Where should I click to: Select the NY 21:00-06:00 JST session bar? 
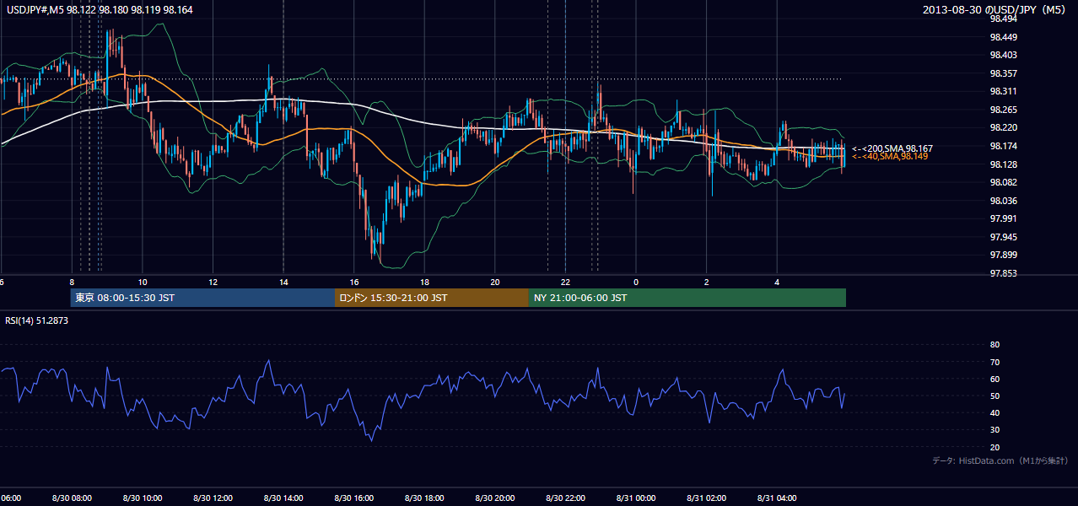(687, 298)
